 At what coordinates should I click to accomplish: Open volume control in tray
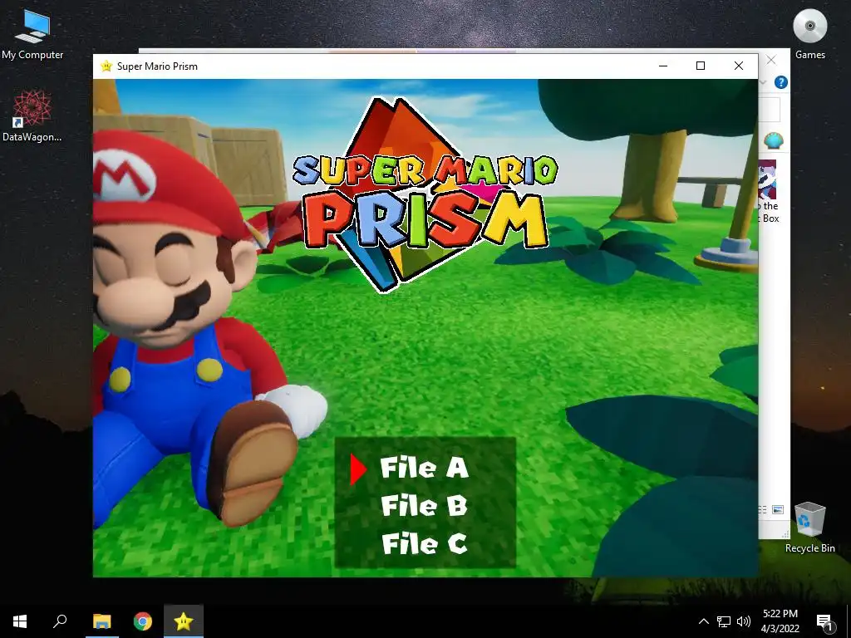coord(744,621)
